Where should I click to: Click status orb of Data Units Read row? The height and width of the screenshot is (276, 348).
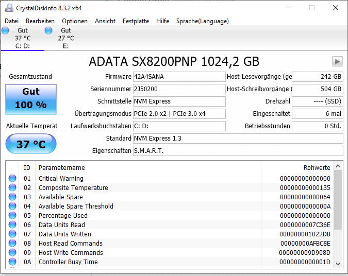point(12,225)
